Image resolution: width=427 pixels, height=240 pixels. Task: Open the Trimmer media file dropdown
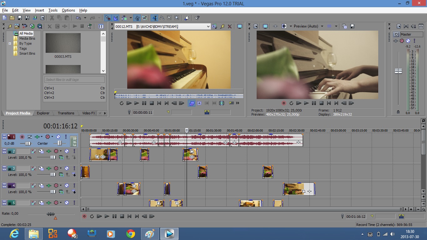tap(208, 27)
